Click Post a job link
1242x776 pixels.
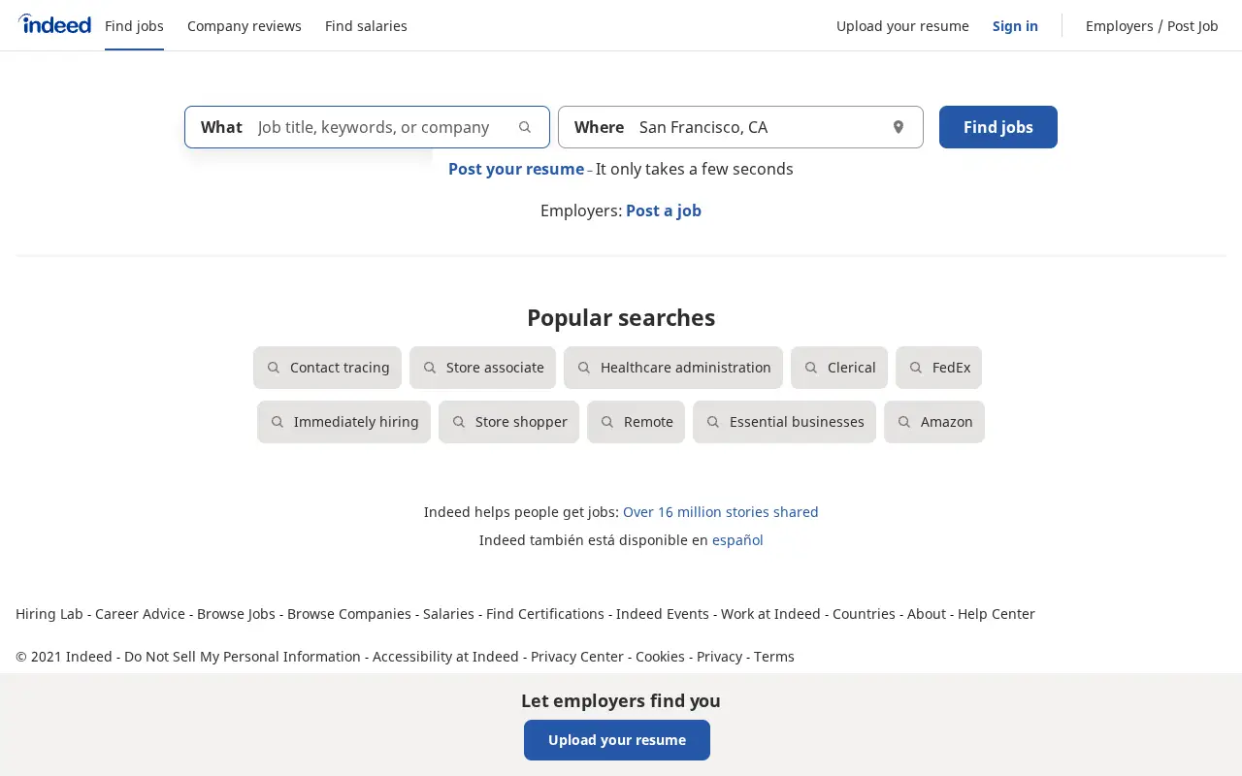(664, 210)
